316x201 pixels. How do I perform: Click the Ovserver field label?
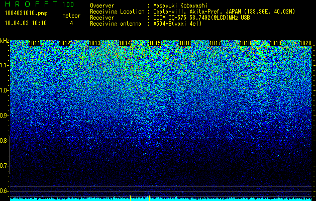102,6
